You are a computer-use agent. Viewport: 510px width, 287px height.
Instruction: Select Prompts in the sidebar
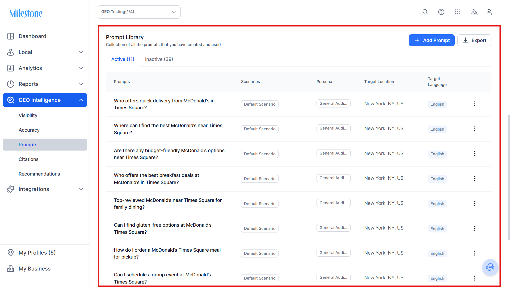(45, 145)
